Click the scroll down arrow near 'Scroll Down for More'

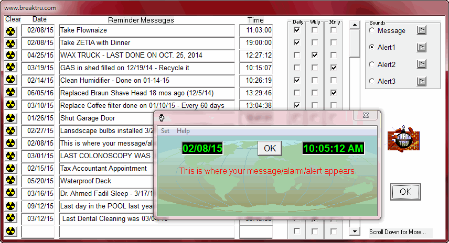tap(355, 231)
